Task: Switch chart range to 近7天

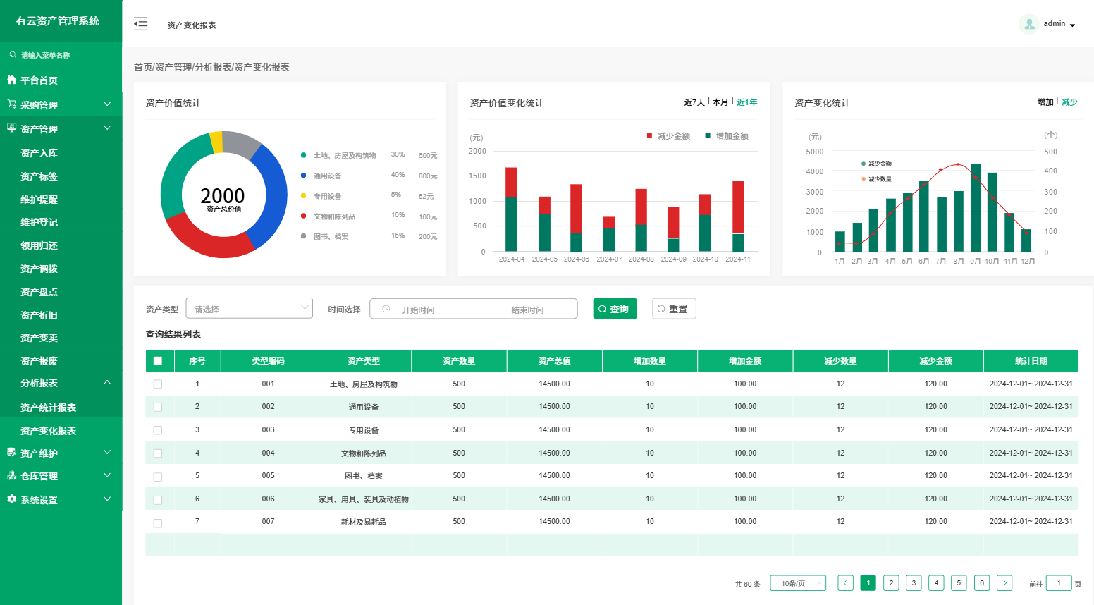Action: [x=694, y=102]
